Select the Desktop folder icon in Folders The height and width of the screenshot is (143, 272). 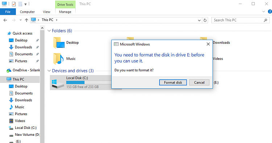click(x=59, y=43)
